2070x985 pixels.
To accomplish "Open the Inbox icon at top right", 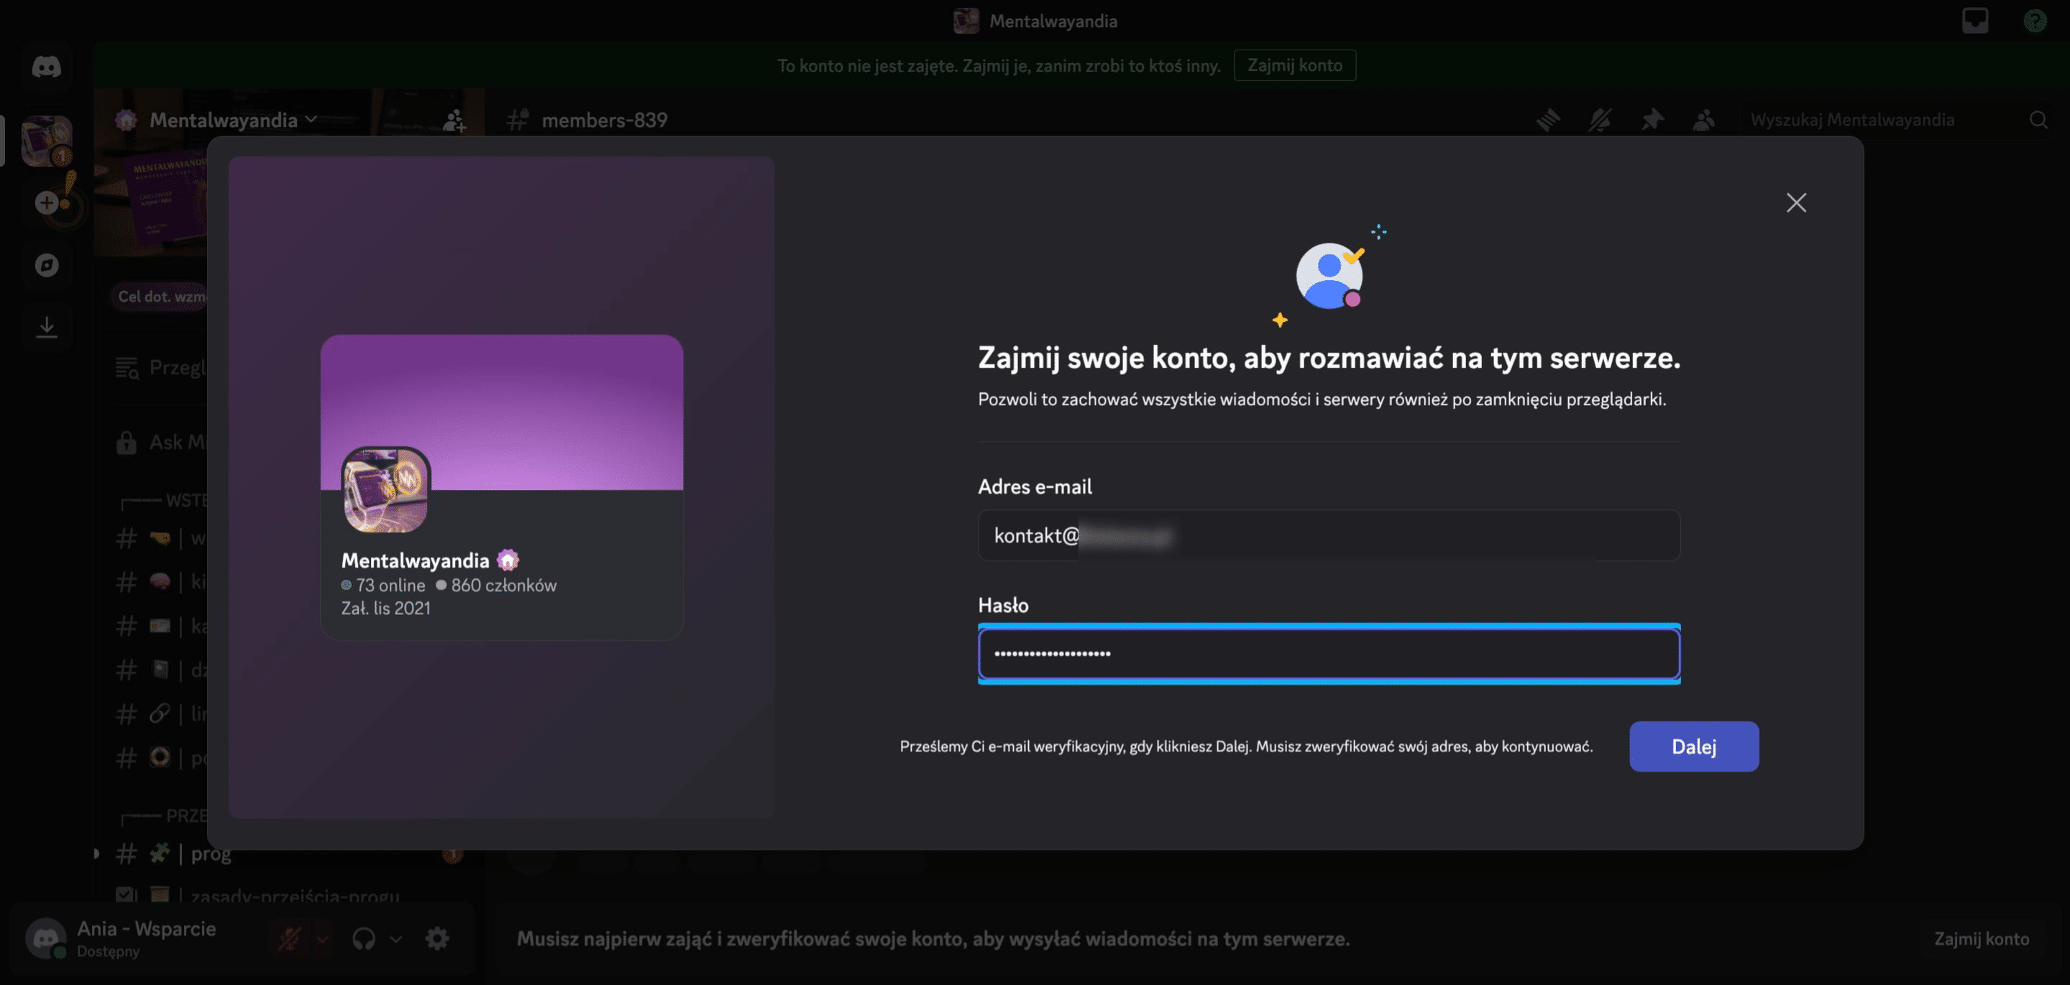I will (1974, 20).
